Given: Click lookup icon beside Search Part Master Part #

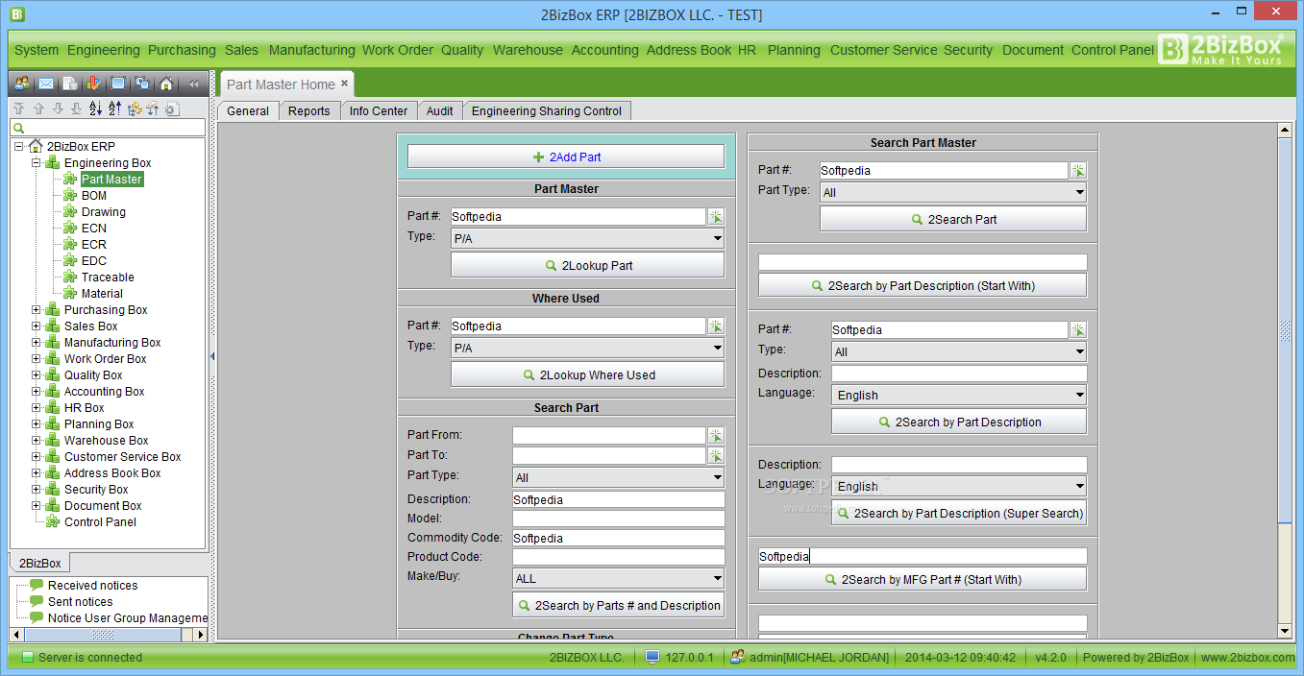Looking at the screenshot, I should 1078,170.
